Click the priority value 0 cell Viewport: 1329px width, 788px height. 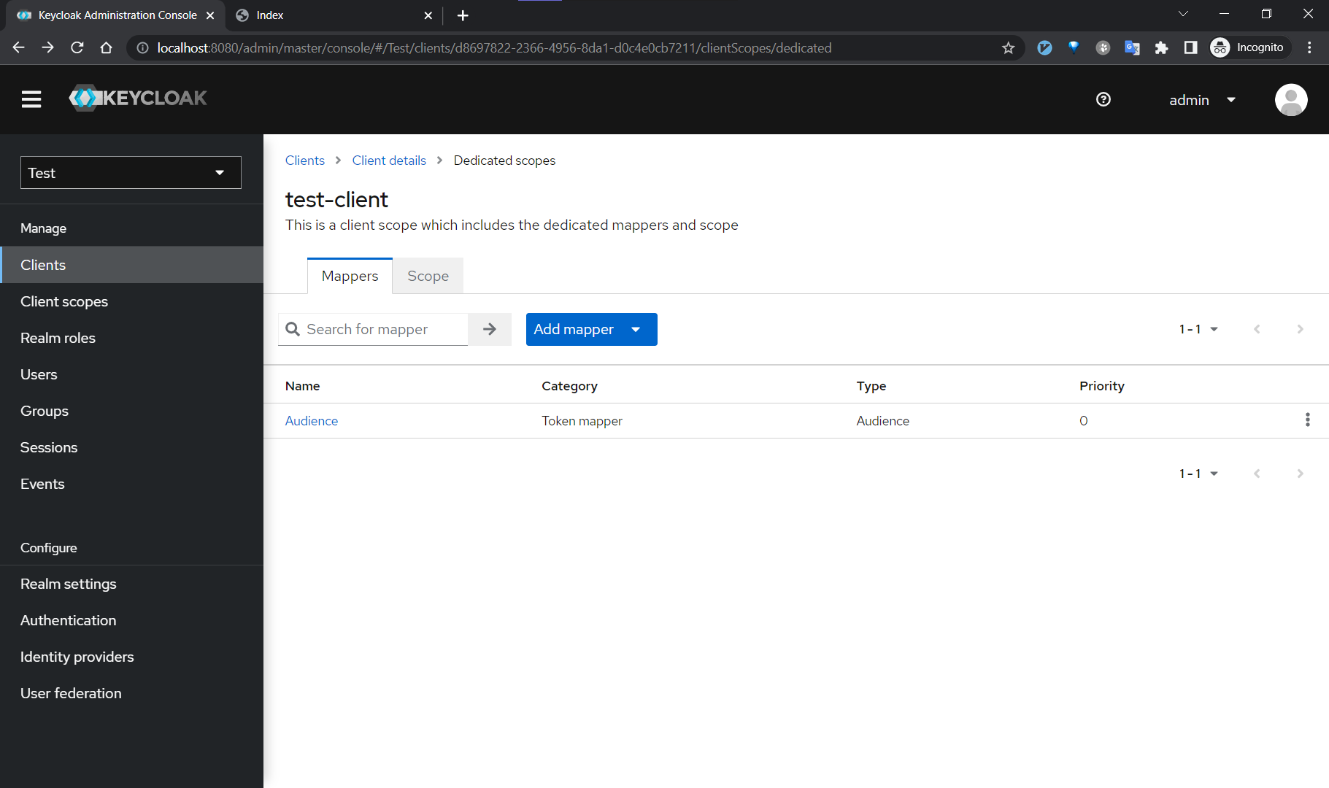(1084, 421)
